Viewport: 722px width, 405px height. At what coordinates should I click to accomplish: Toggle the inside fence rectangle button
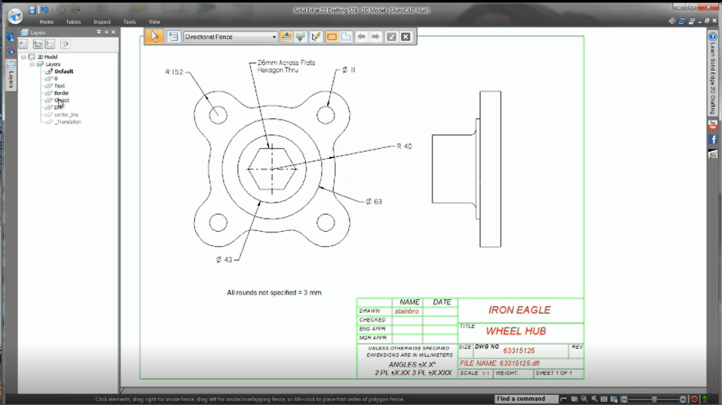(x=332, y=37)
